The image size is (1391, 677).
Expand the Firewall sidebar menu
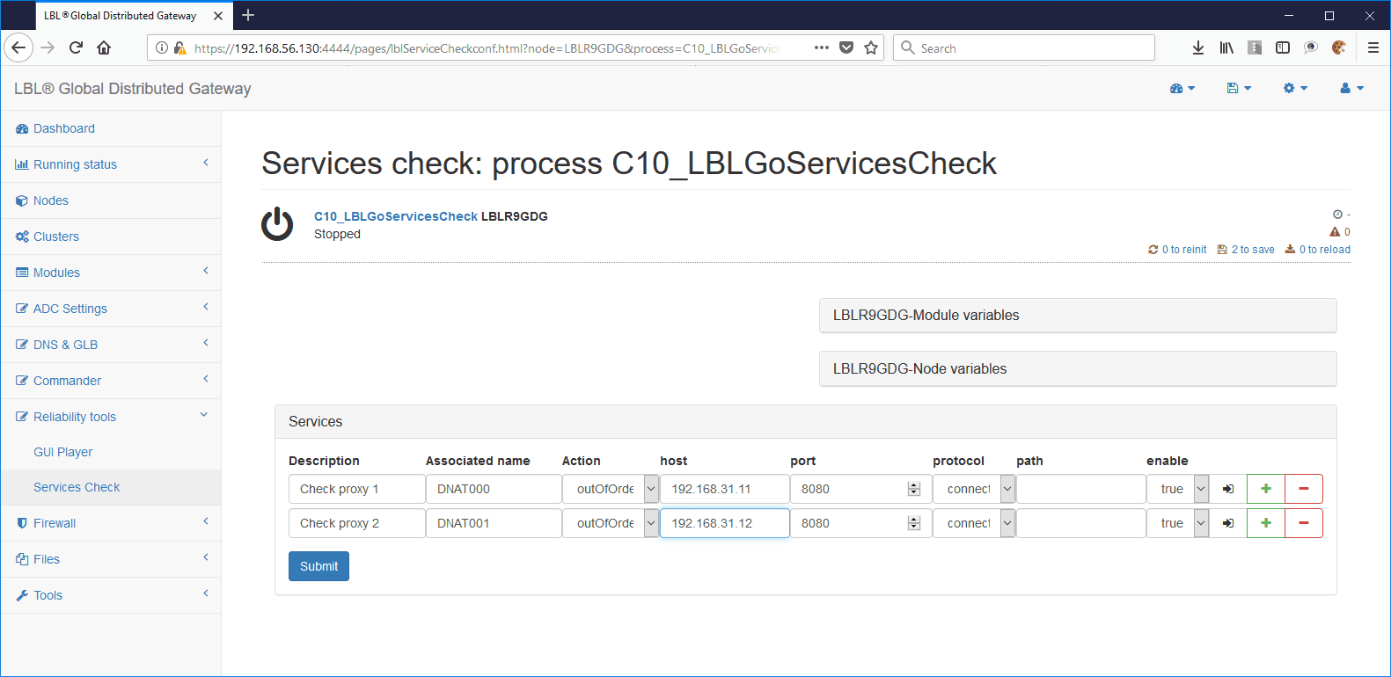pos(111,523)
